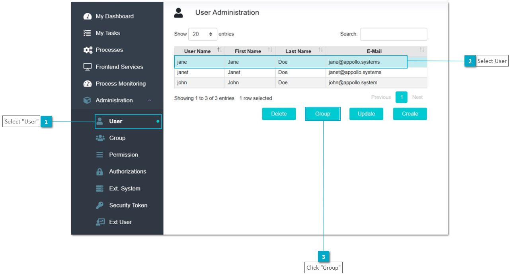Sort by First Name column arrows
Screen dimensions: 513x278
pos(270,50)
